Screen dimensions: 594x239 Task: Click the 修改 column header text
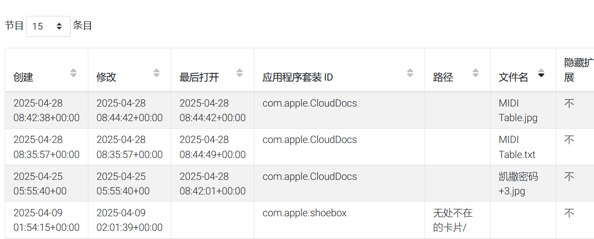[x=107, y=77]
